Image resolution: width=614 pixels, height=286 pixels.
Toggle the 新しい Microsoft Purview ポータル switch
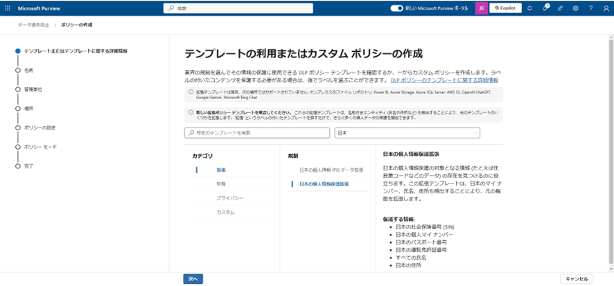[x=396, y=8]
